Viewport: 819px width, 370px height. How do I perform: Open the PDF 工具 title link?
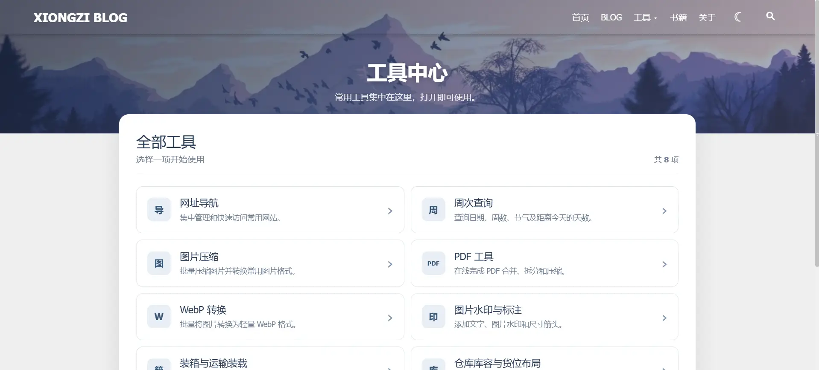(x=474, y=257)
